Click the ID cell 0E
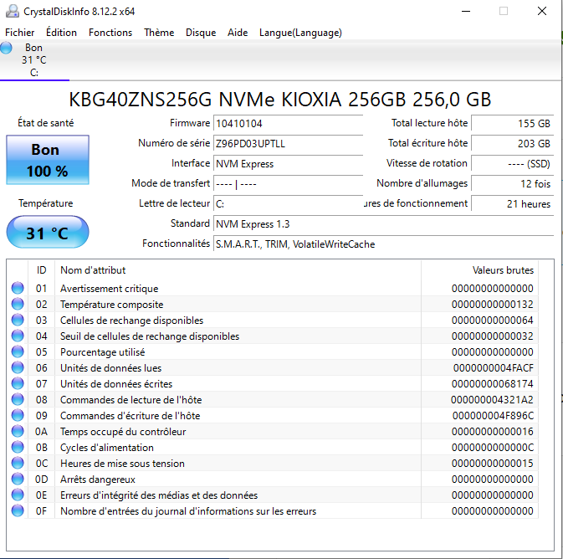This screenshot has height=559, width=563. tap(41, 495)
